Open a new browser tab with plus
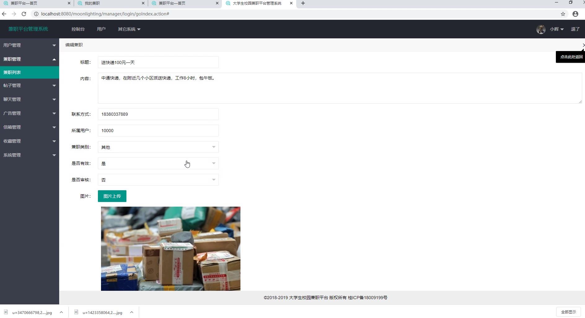This screenshot has width=585, height=318. (303, 3)
